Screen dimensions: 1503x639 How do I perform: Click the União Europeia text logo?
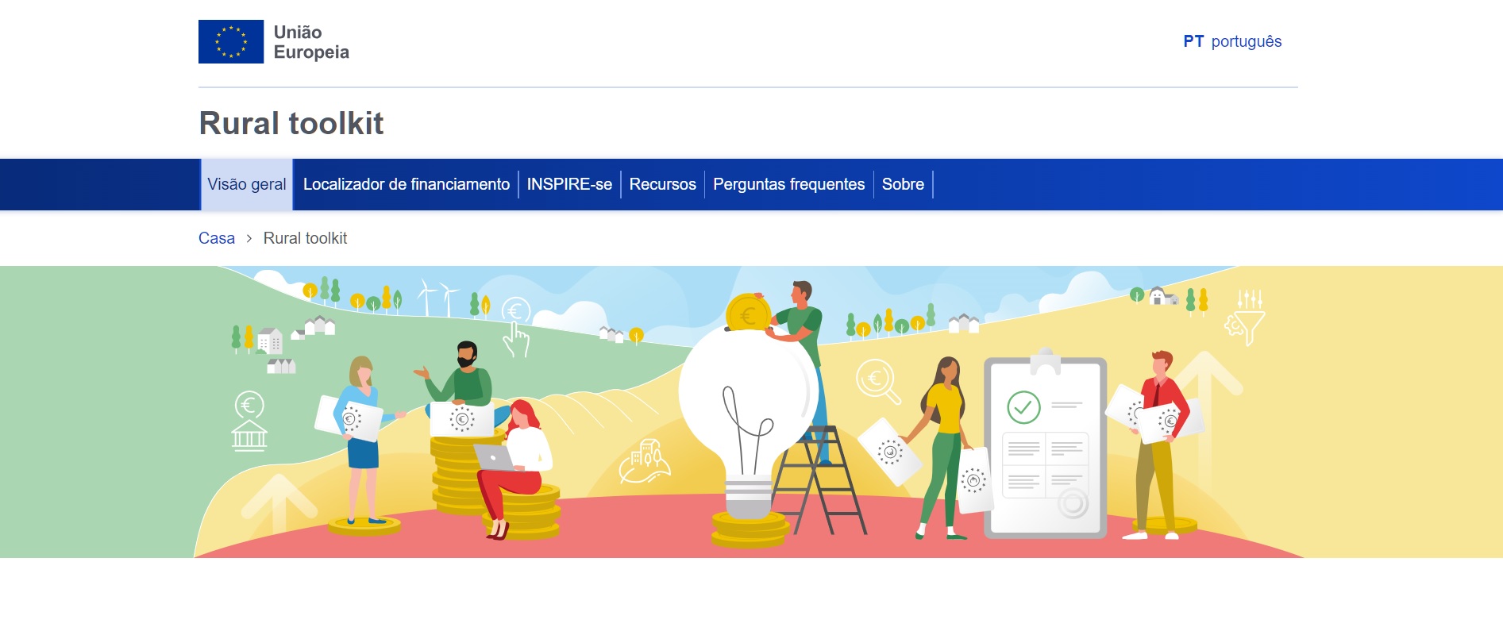click(x=311, y=42)
